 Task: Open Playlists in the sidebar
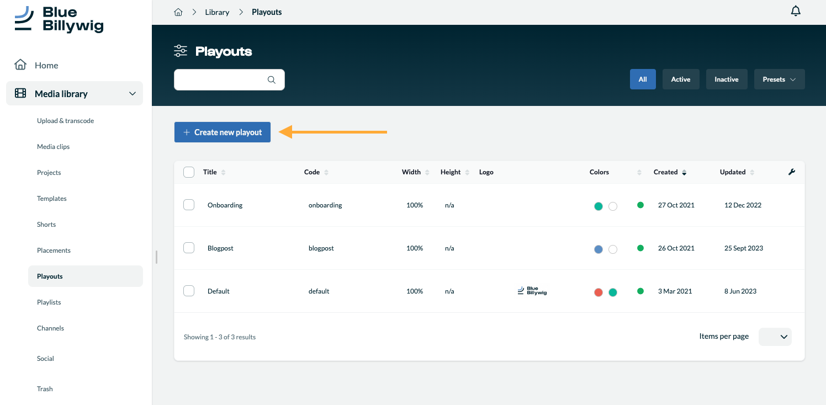[49, 302]
